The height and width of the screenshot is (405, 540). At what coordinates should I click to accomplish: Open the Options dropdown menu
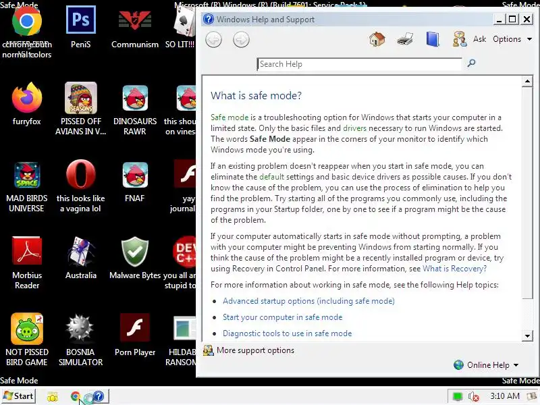pyautogui.click(x=512, y=39)
